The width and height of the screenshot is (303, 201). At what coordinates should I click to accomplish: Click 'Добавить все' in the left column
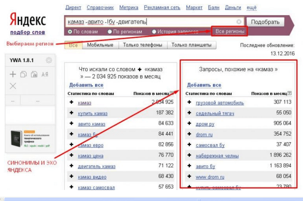pyautogui.click(x=86, y=85)
